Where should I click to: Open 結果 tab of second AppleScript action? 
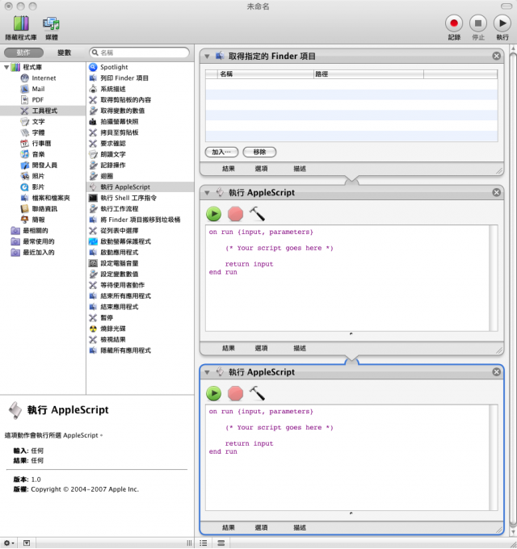229,528
